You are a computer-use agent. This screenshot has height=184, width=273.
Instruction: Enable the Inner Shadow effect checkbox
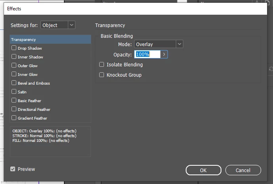(x=14, y=56)
